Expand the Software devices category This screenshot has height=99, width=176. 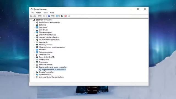coord(34,65)
